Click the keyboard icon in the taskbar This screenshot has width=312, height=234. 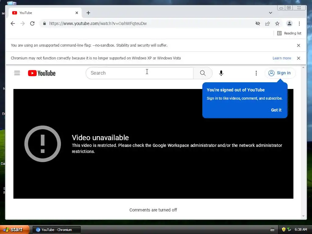point(272,230)
